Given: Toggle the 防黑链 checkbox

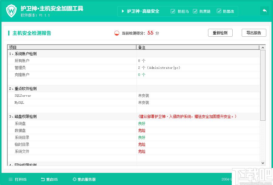Looking at the screenshot, I should click(x=195, y=11).
